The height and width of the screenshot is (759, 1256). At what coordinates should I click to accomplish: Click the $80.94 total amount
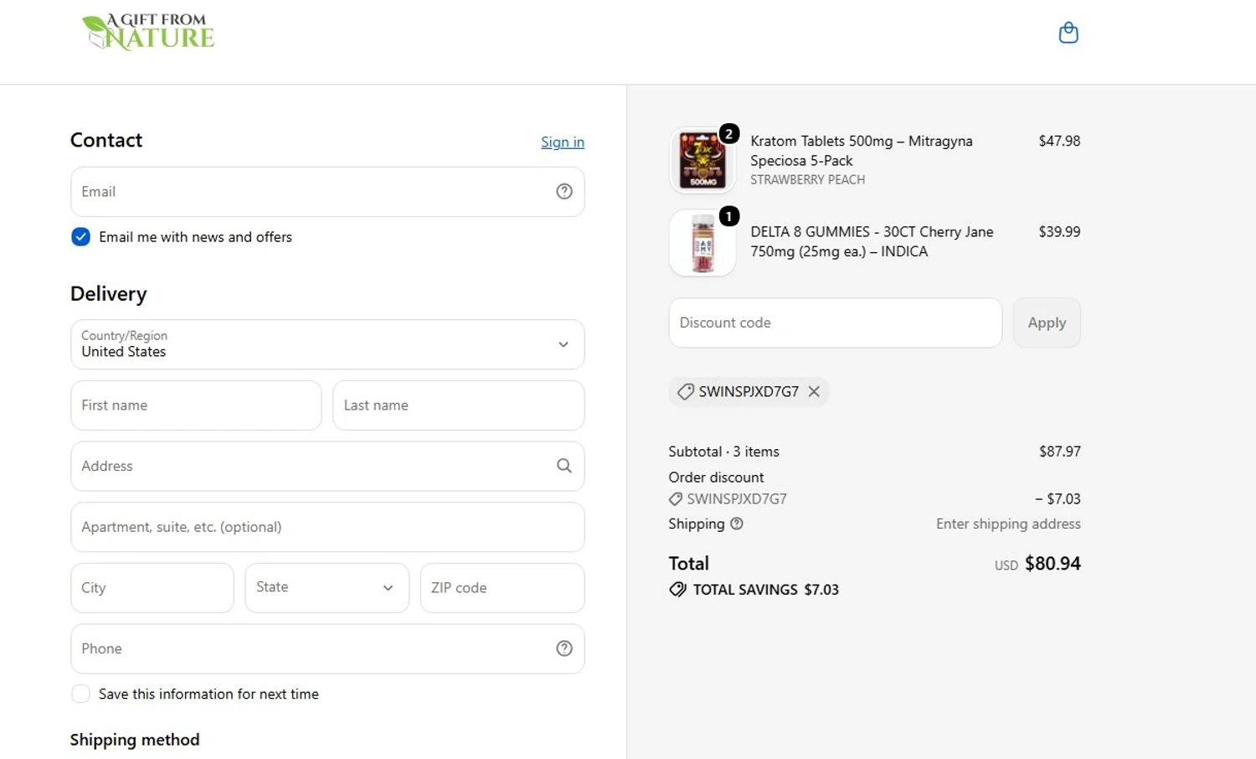point(1053,563)
